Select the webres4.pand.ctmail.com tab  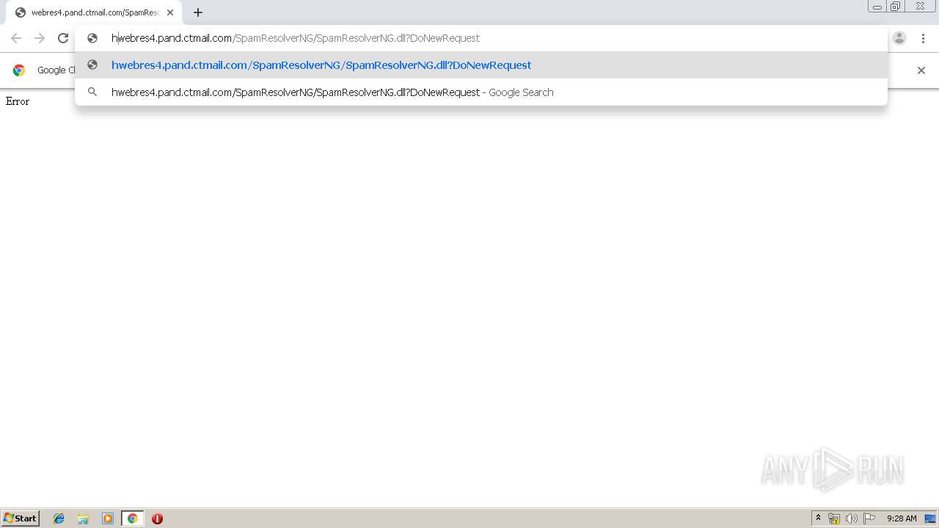click(x=94, y=12)
